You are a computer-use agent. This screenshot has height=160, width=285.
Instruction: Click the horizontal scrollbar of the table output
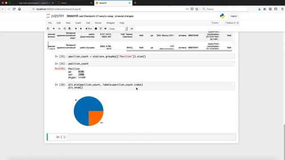[179, 51]
